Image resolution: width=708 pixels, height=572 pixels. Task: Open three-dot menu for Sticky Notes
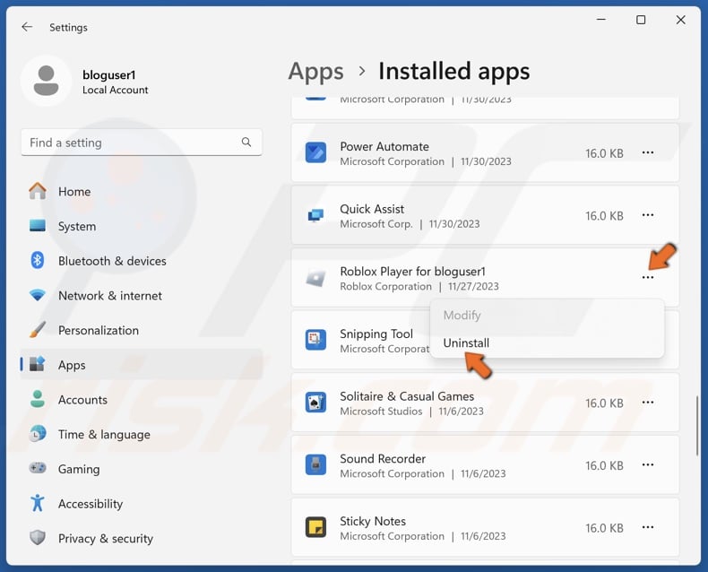coord(648,528)
